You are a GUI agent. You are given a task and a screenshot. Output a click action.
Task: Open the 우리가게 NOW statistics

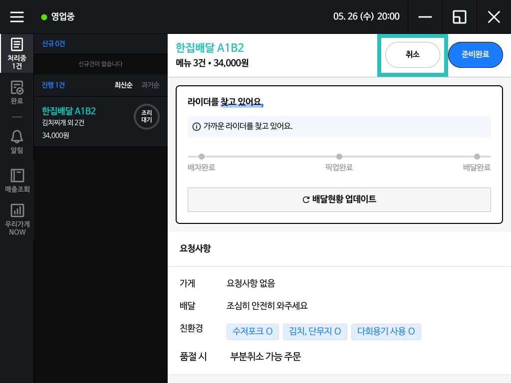click(x=17, y=219)
